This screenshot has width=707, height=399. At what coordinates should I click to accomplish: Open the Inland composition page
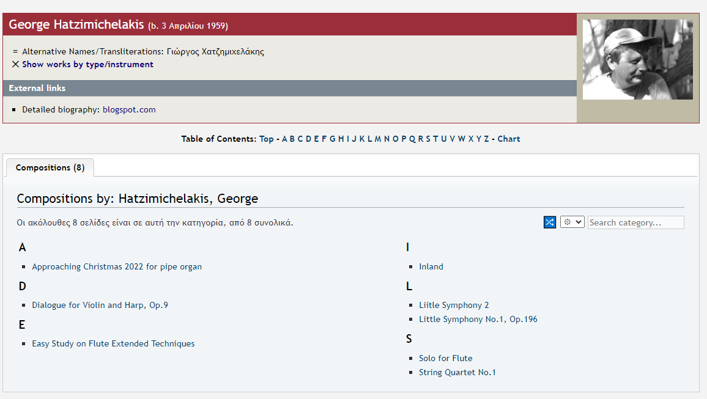tap(431, 266)
